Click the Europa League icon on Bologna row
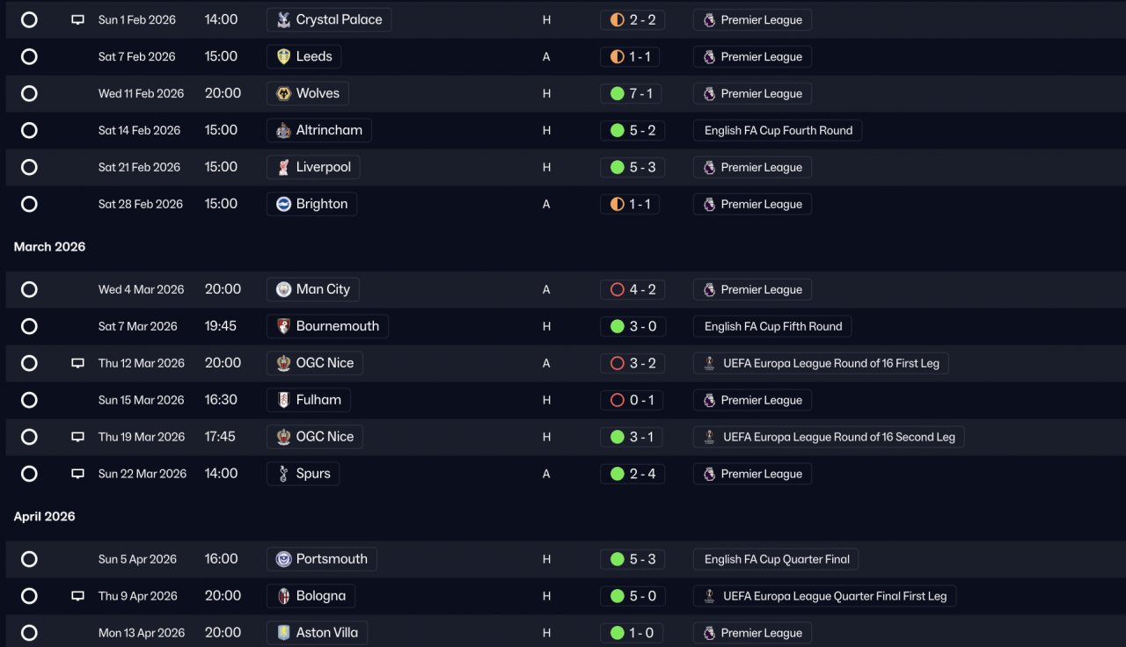This screenshot has width=1126, height=647. tap(709, 596)
